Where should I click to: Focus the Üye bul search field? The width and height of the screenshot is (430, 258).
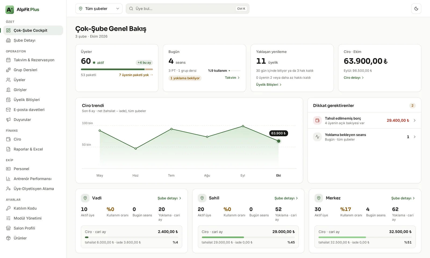tap(188, 9)
